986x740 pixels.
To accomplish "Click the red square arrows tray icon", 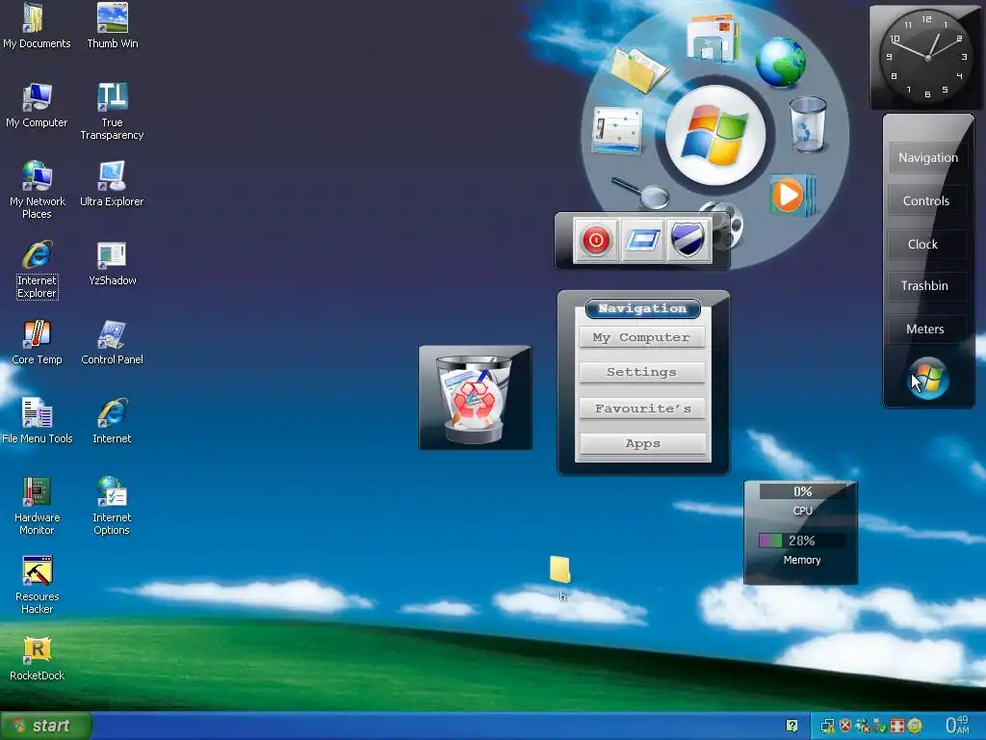I will (897, 727).
